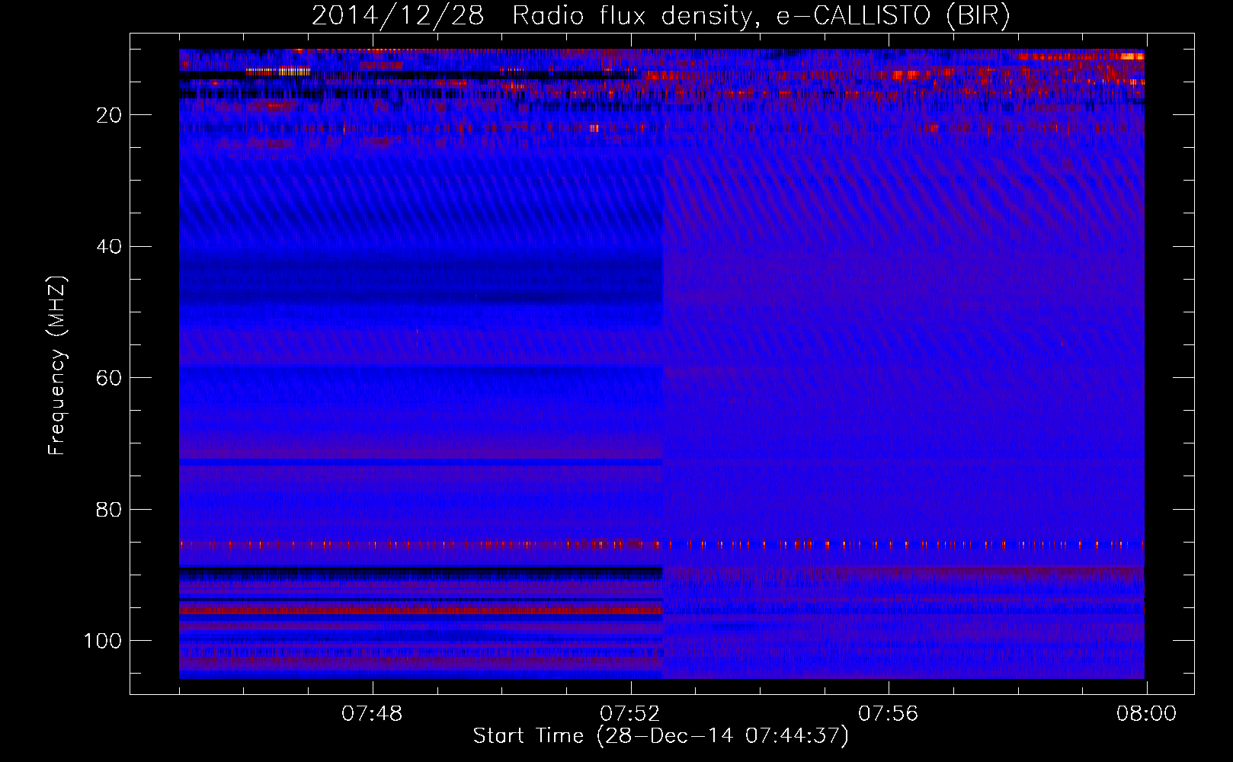Viewport: 1233px width, 762px height.
Task: Click the frequency tick label '100'
Action: (103, 641)
